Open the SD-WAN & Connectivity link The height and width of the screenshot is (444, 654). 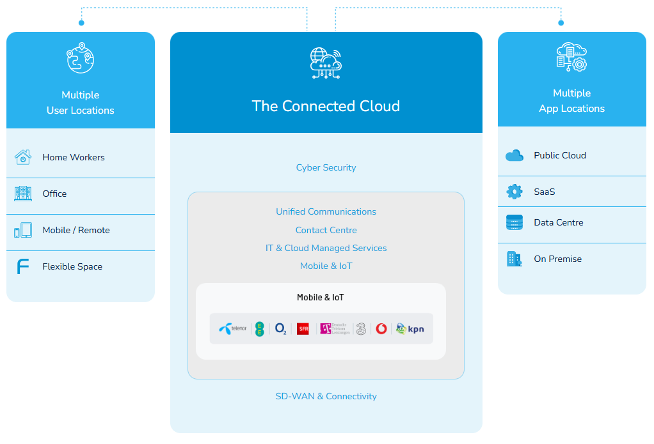click(x=326, y=396)
